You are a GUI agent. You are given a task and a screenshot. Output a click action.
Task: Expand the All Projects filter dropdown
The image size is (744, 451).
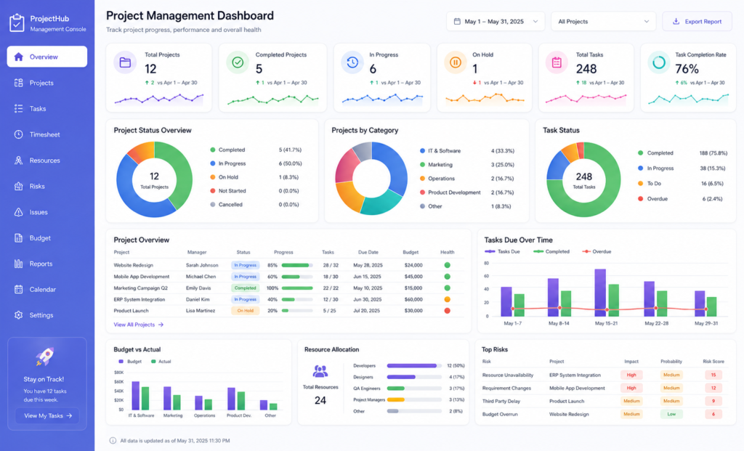603,21
